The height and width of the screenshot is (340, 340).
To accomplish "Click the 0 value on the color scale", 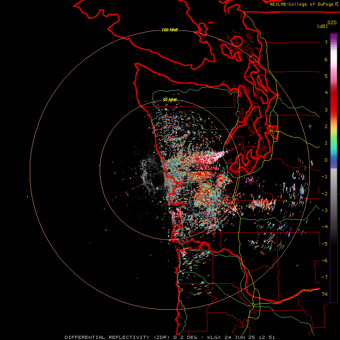I will 326,160.
